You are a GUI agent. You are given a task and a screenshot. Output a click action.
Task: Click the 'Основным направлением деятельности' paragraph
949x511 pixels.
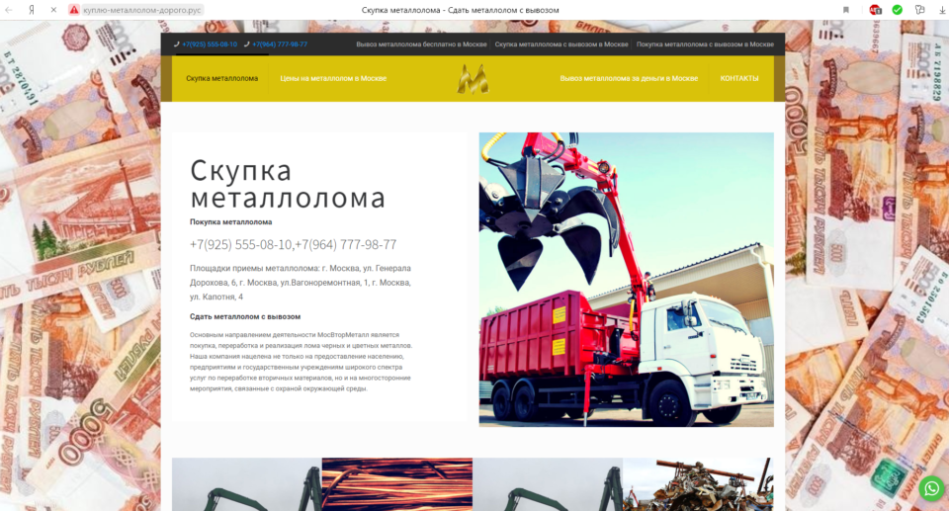[301, 362]
